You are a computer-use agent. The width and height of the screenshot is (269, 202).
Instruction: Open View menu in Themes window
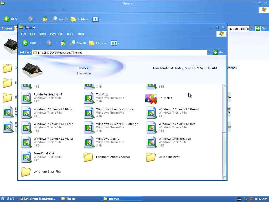(x=43, y=34)
